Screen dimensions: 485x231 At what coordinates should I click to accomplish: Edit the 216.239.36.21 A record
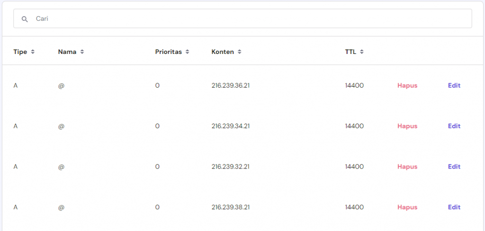(x=454, y=86)
